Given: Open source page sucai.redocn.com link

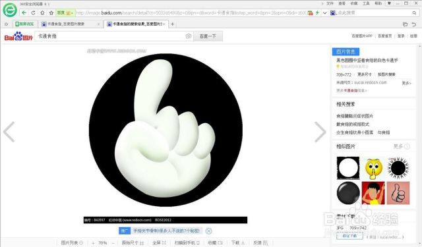Looking at the screenshot, I should [371, 82].
